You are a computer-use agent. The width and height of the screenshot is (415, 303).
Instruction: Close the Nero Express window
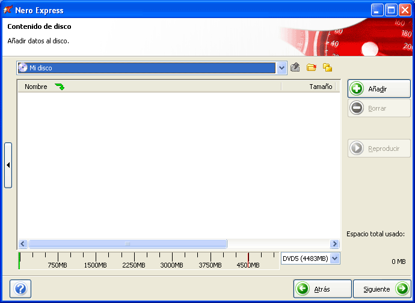[x=405, y=10]
